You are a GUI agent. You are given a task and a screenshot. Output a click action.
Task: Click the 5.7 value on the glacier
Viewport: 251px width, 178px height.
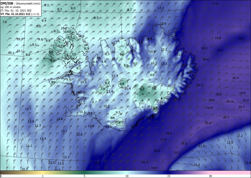tap(142, 89)
